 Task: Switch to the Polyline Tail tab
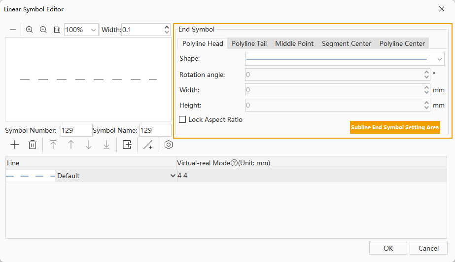[x=249, y=43]
